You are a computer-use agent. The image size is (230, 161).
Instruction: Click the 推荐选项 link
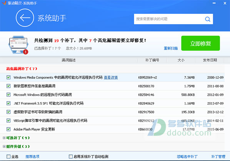32,156
